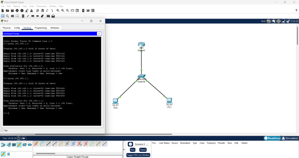Activate the Inspect magnifier tool
Viewport: 299px width, 158px height.
point(7,16)
